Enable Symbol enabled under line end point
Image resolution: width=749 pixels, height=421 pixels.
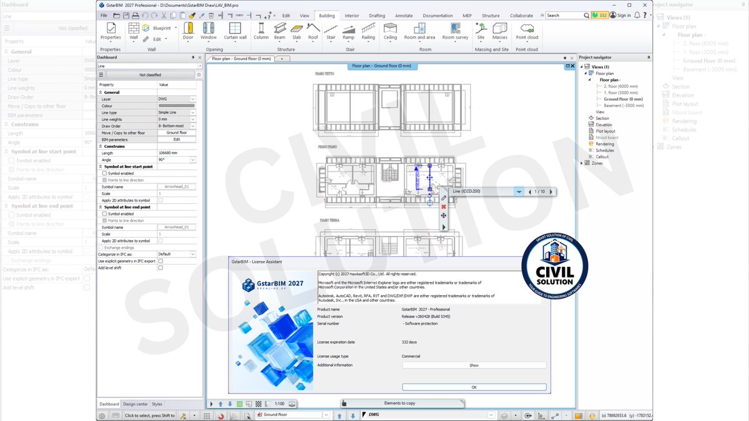104,214
